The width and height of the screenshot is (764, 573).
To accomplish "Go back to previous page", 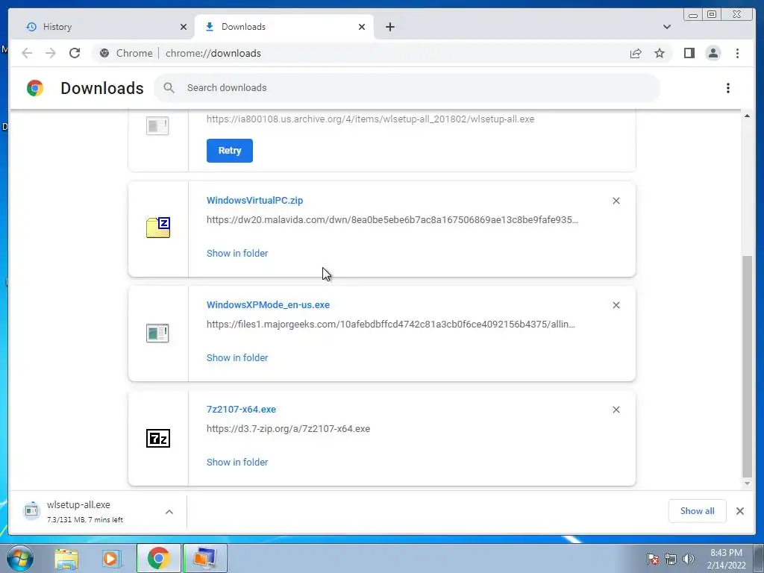I will [x=27, y=53].
